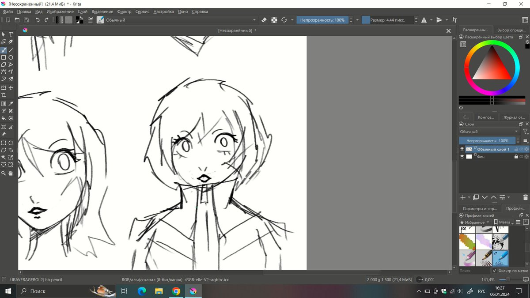Screen dimensions: 530x298
Task: Click the Save document icon
Action: 26,20
